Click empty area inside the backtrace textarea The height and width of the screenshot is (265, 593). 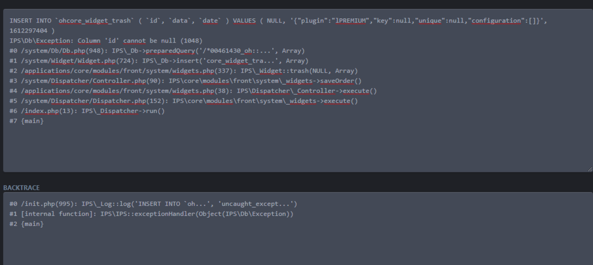(296, 245)
